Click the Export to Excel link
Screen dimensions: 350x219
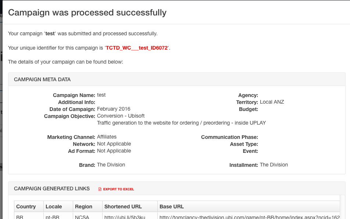[118, 189]
